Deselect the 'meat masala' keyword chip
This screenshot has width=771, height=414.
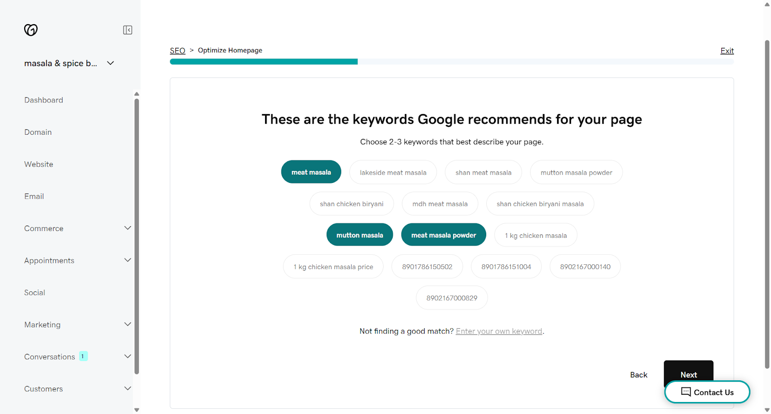(x=311, y=172)
